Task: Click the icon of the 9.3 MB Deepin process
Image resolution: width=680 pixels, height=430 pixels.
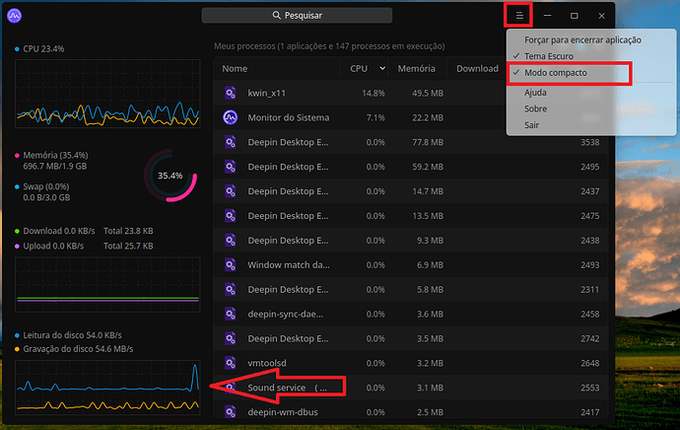Action: point(230,240)
